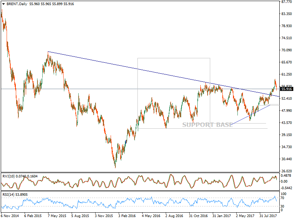Viewport: 294px width, 220px height.
Task: Open the chart dropdown triangle beside BRENT
Action: (x=3, y=3)
